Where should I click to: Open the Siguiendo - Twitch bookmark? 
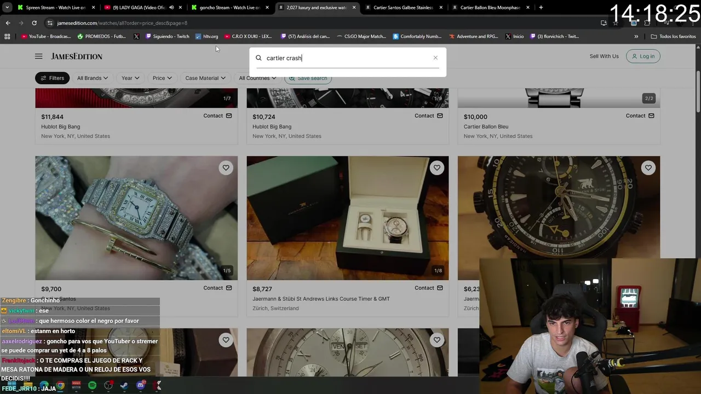pos(167,37)
